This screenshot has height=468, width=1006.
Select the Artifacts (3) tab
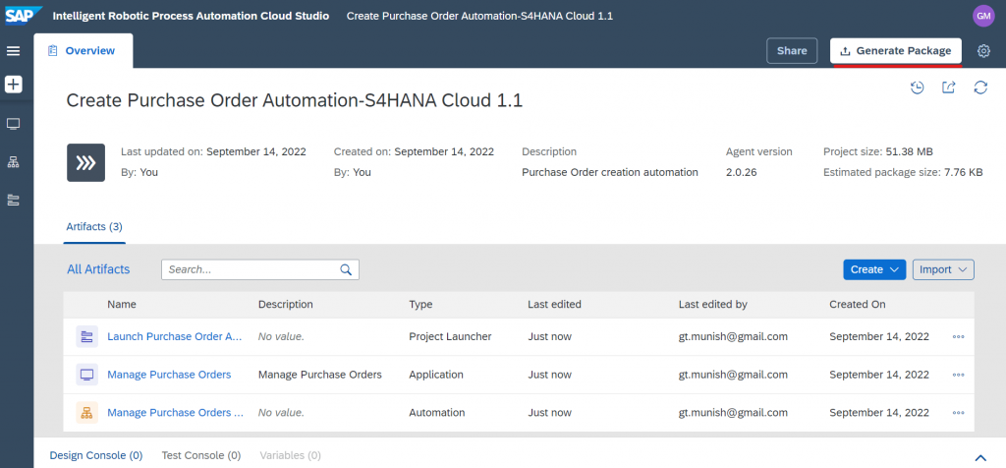[94, 226]
